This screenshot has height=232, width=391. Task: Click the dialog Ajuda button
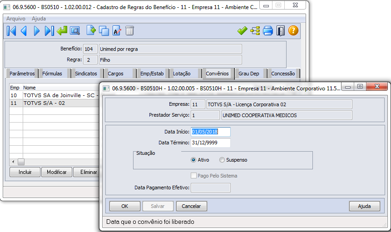click(364, 206)
